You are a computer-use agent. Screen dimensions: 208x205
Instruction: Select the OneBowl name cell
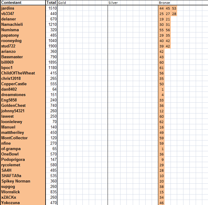click(x=23, y=154)
